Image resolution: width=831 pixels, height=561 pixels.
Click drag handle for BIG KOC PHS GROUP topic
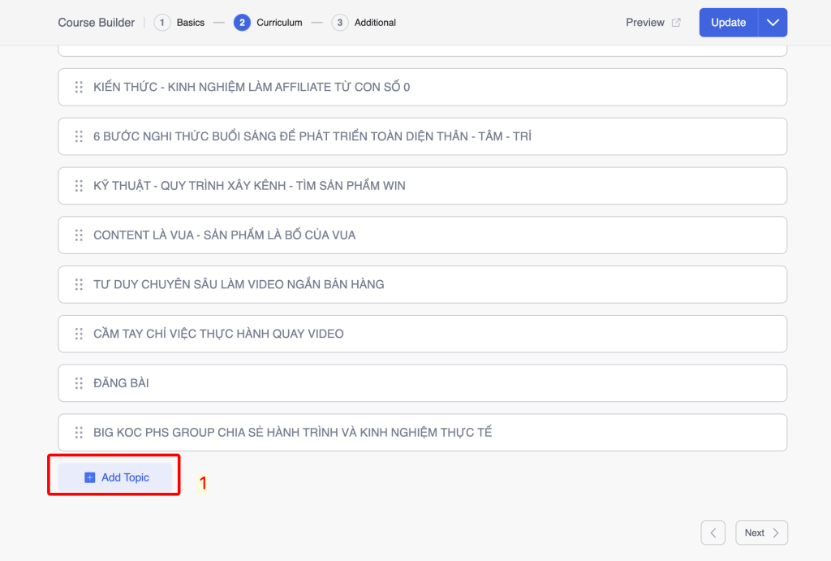[79, 433]
